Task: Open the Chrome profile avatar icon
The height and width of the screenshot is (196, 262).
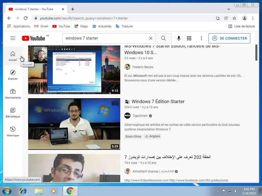Action: [244, 18]
